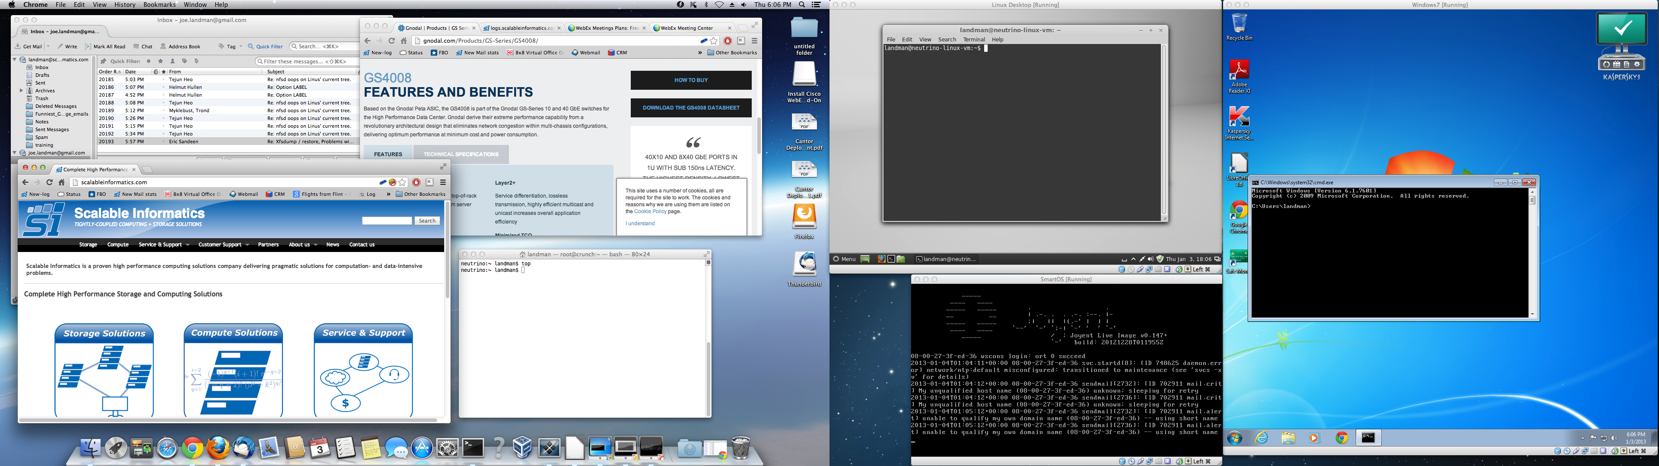Click the Chrome icon in the Dock

coord(192,448)
